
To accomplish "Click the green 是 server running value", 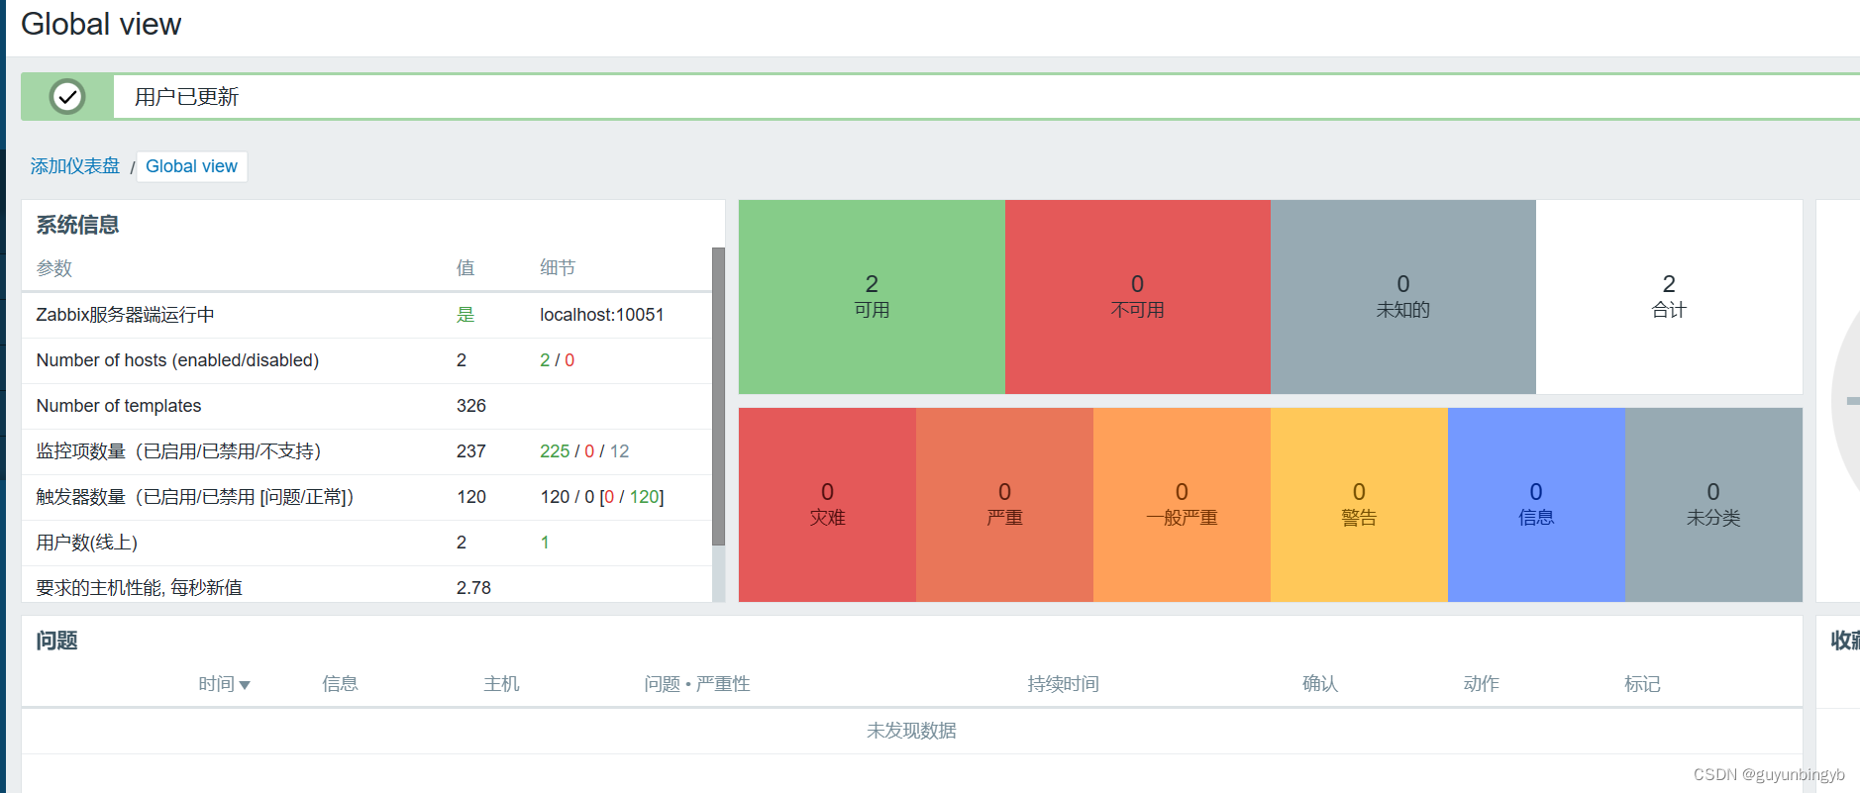I will click(465, 315).
